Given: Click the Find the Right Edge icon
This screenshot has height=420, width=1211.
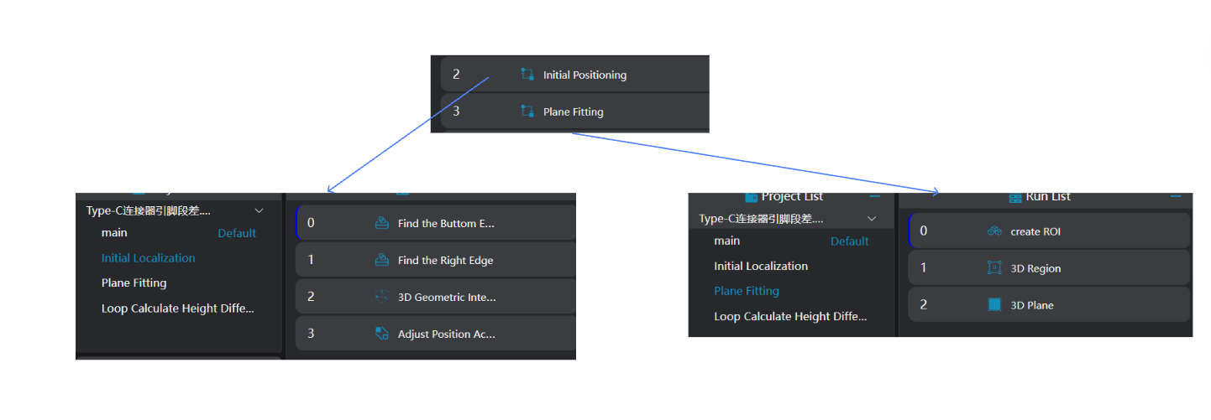Looking at the screenshot, I should pos(381,261).
